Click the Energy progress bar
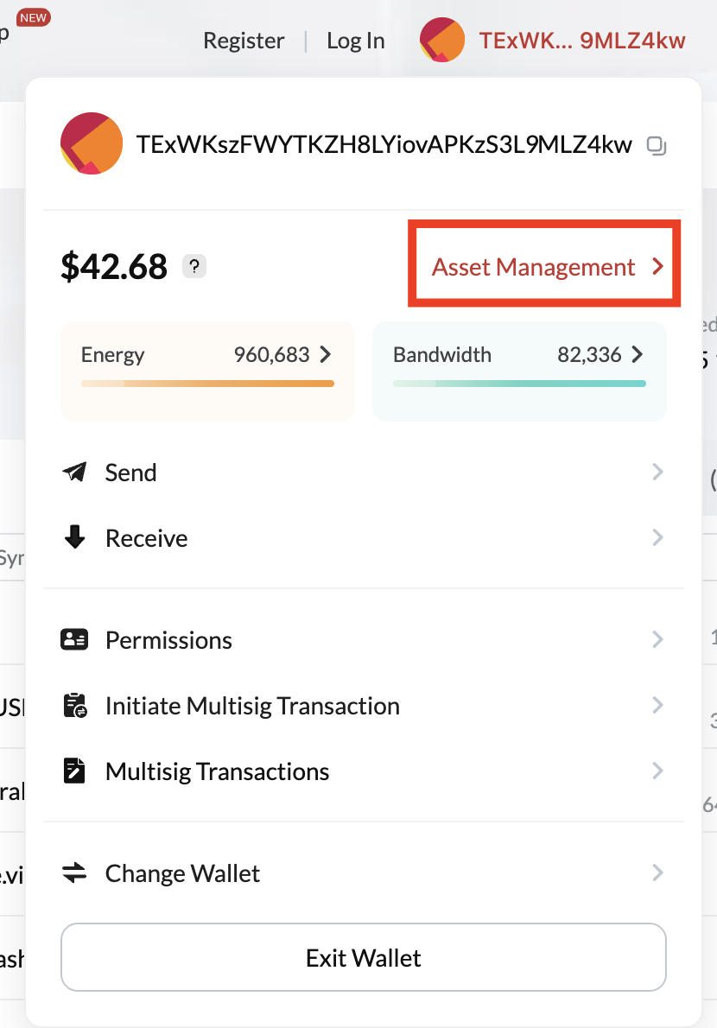 click(x=207, y=384)
